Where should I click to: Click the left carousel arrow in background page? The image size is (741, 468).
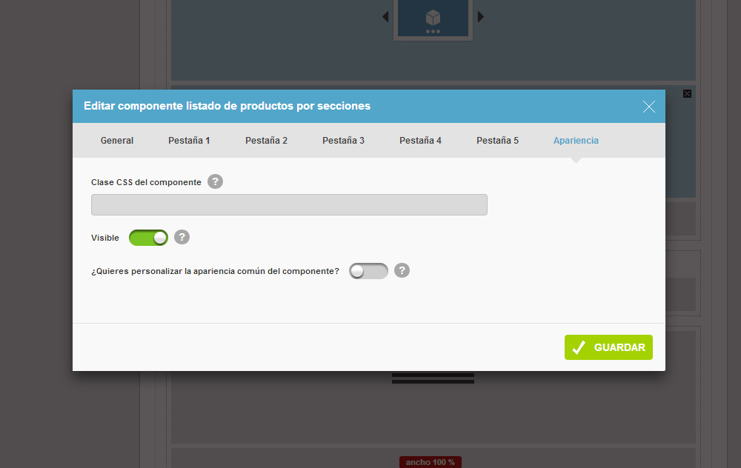[385, 17]
